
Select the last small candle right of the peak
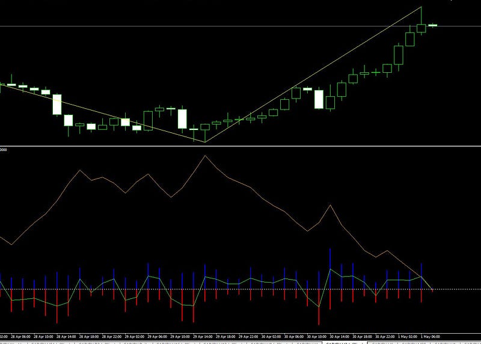(x=432, y=25)
